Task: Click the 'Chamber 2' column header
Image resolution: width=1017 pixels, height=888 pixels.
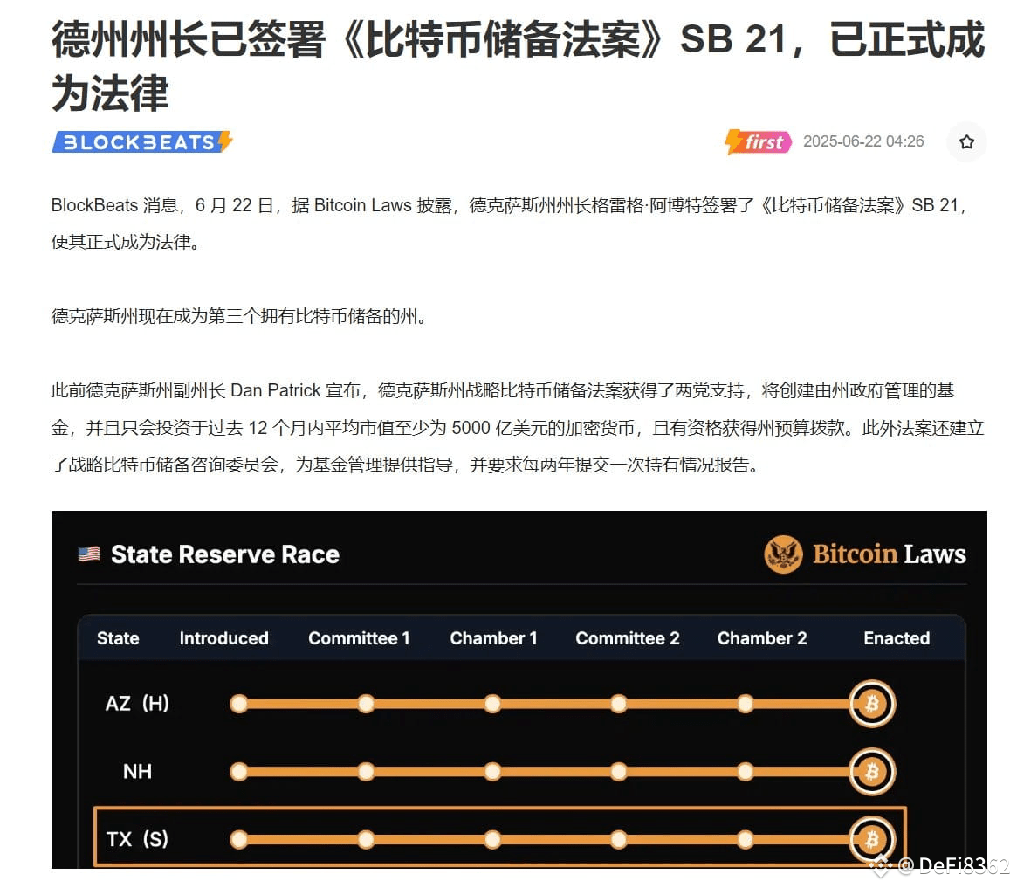Action: [x=762, y=638]
